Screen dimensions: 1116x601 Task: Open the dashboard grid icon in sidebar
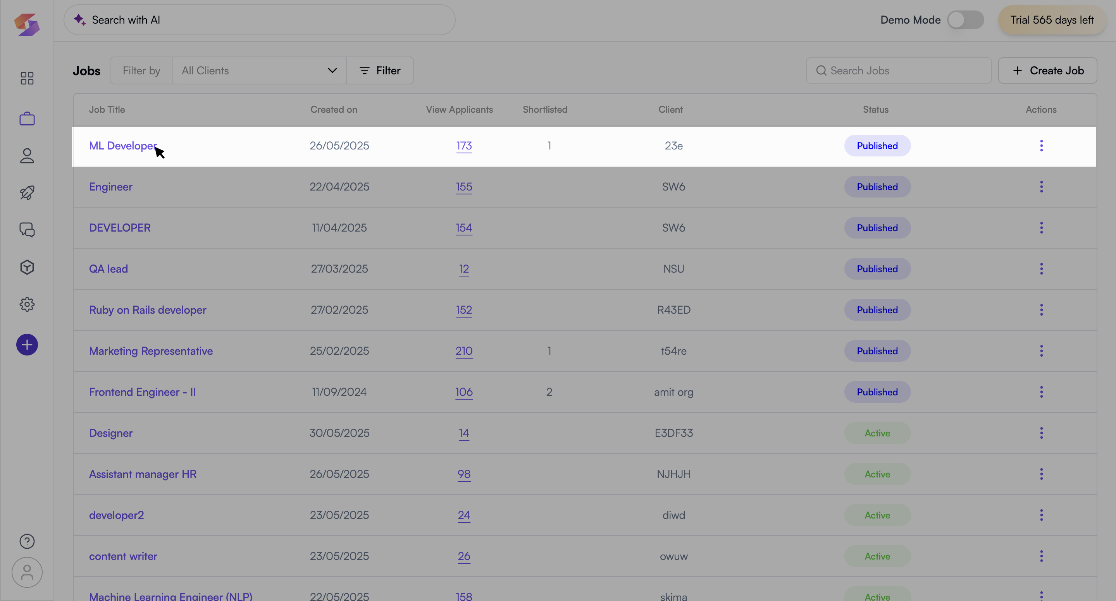(x=27, y=78)
